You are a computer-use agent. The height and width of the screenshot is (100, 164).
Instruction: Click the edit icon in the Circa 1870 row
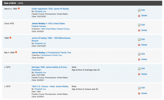139,25
